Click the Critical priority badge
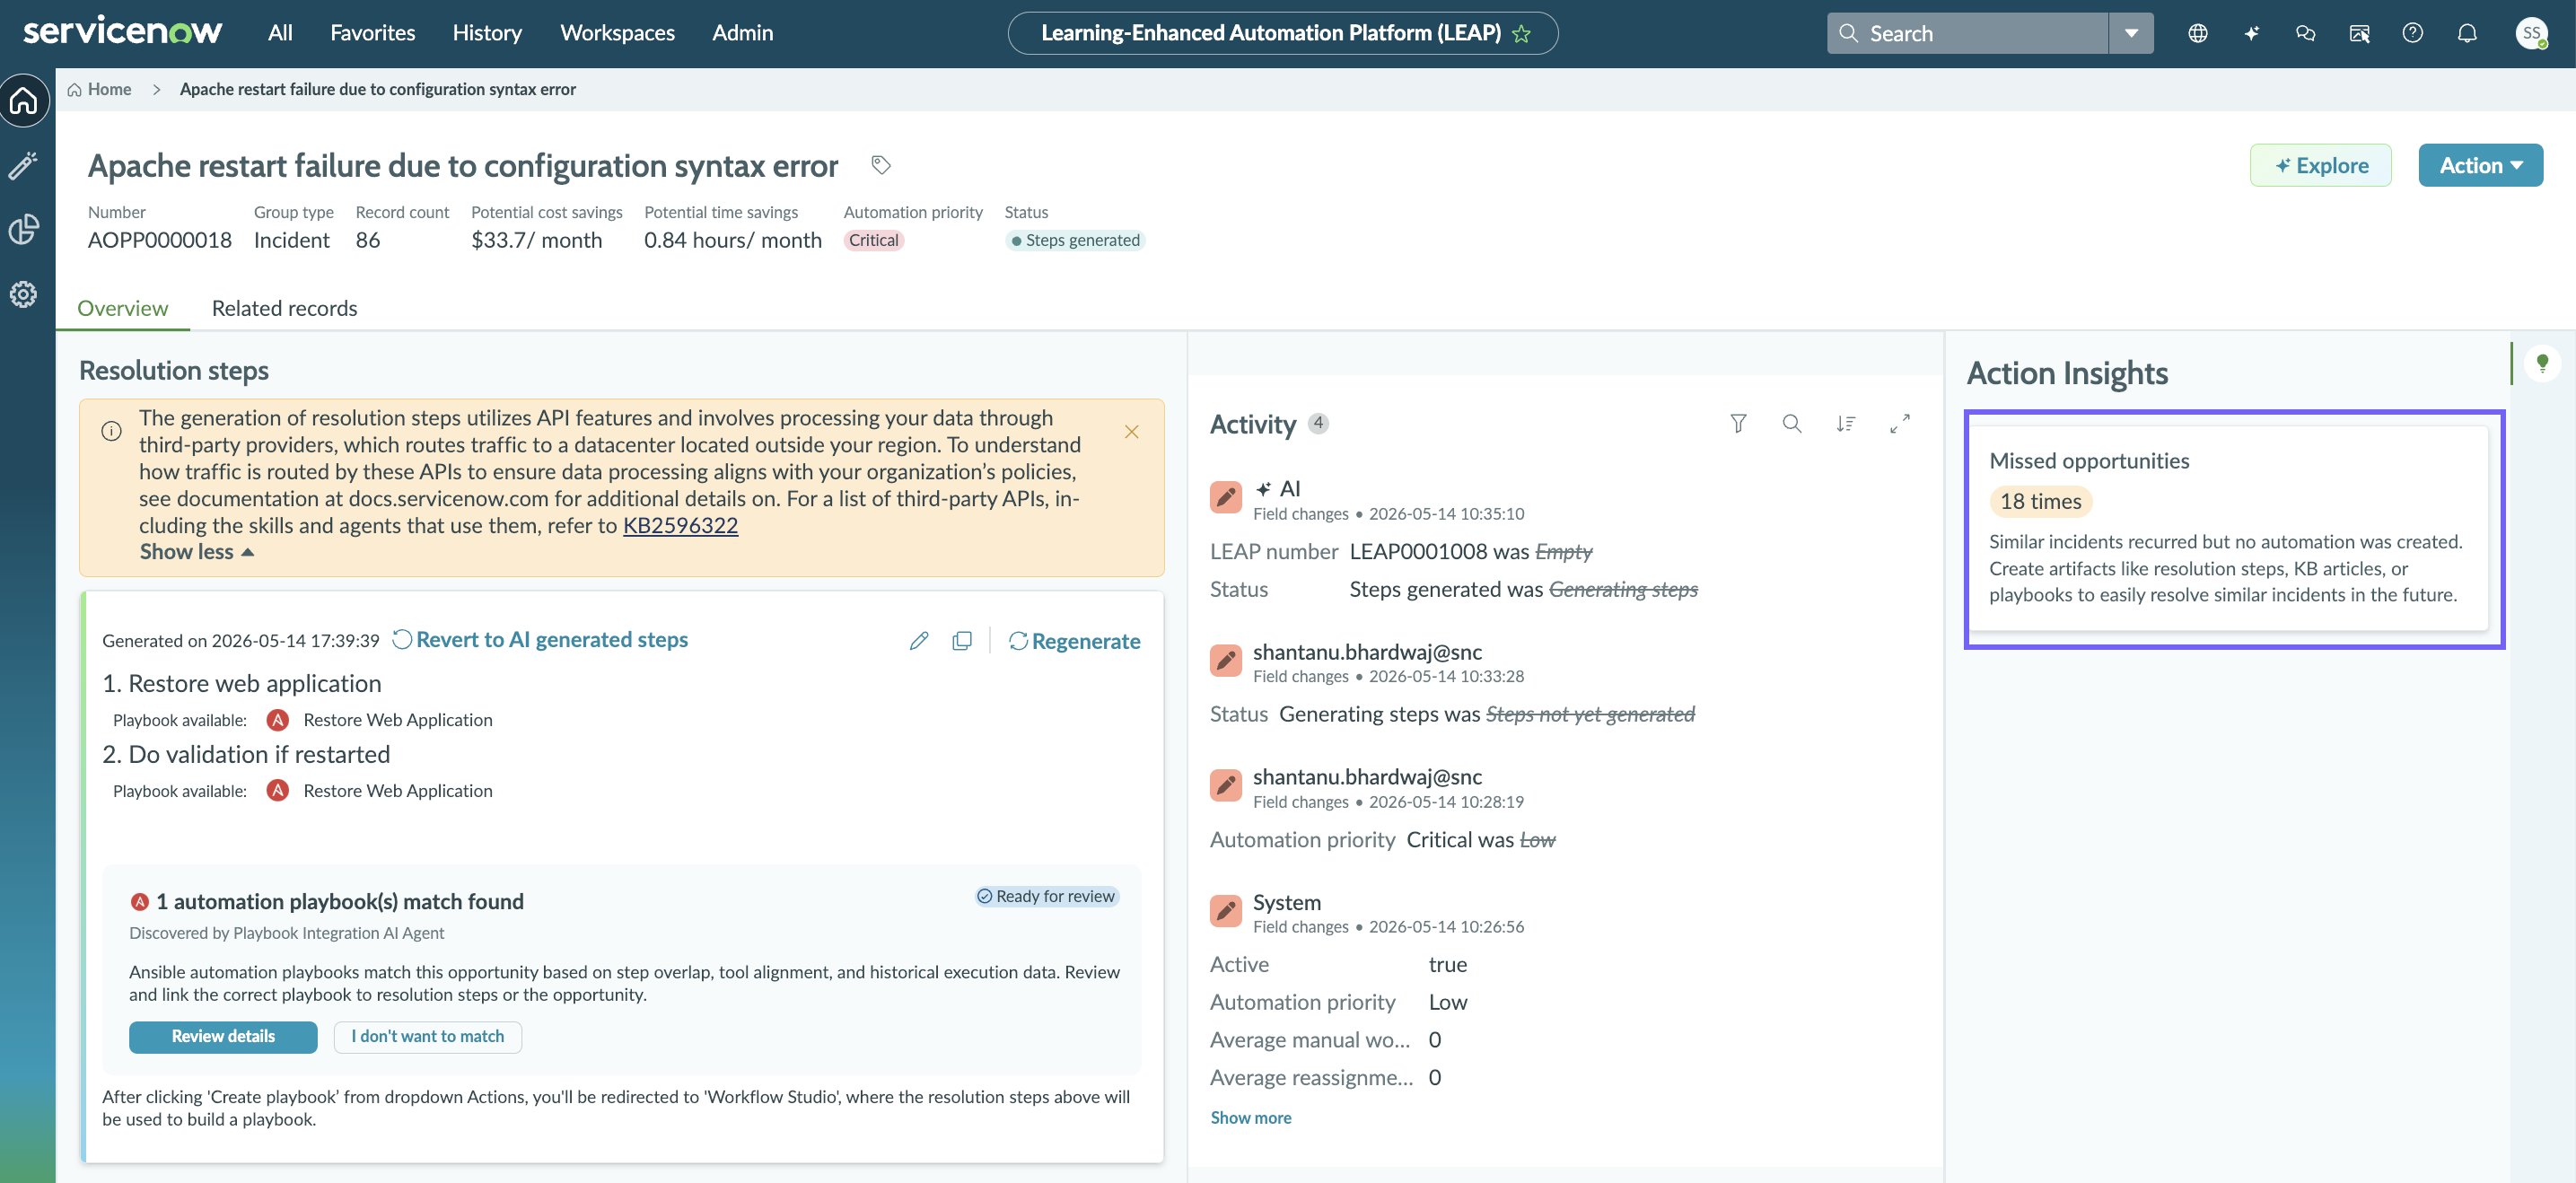The height and width of the screenshot is (1183, 2576). point(873,240)
